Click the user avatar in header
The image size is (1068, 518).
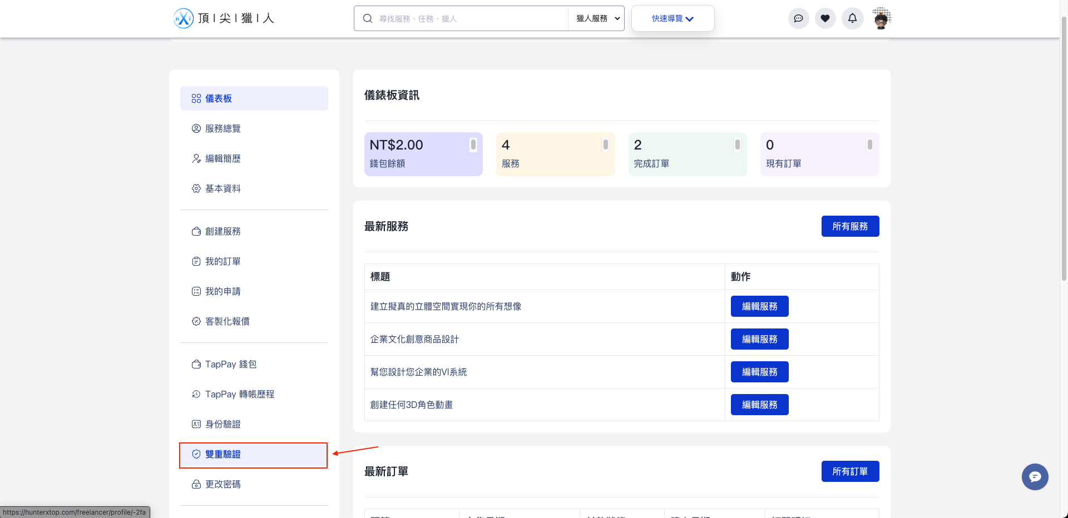[x=881, y=18]
